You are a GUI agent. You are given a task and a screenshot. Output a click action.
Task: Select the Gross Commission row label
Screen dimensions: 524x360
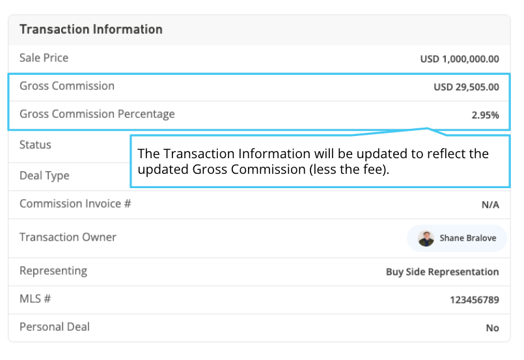click(x=67, y=86)
